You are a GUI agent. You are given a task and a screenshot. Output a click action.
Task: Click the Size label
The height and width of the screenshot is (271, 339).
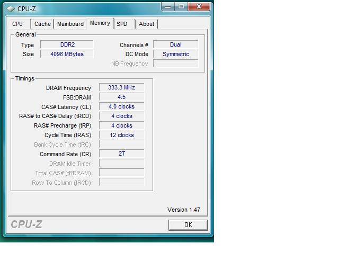point(28,54)
